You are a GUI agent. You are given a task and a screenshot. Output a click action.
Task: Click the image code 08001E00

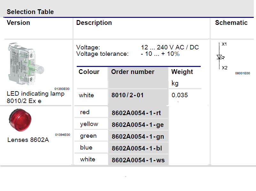point(243,73)
